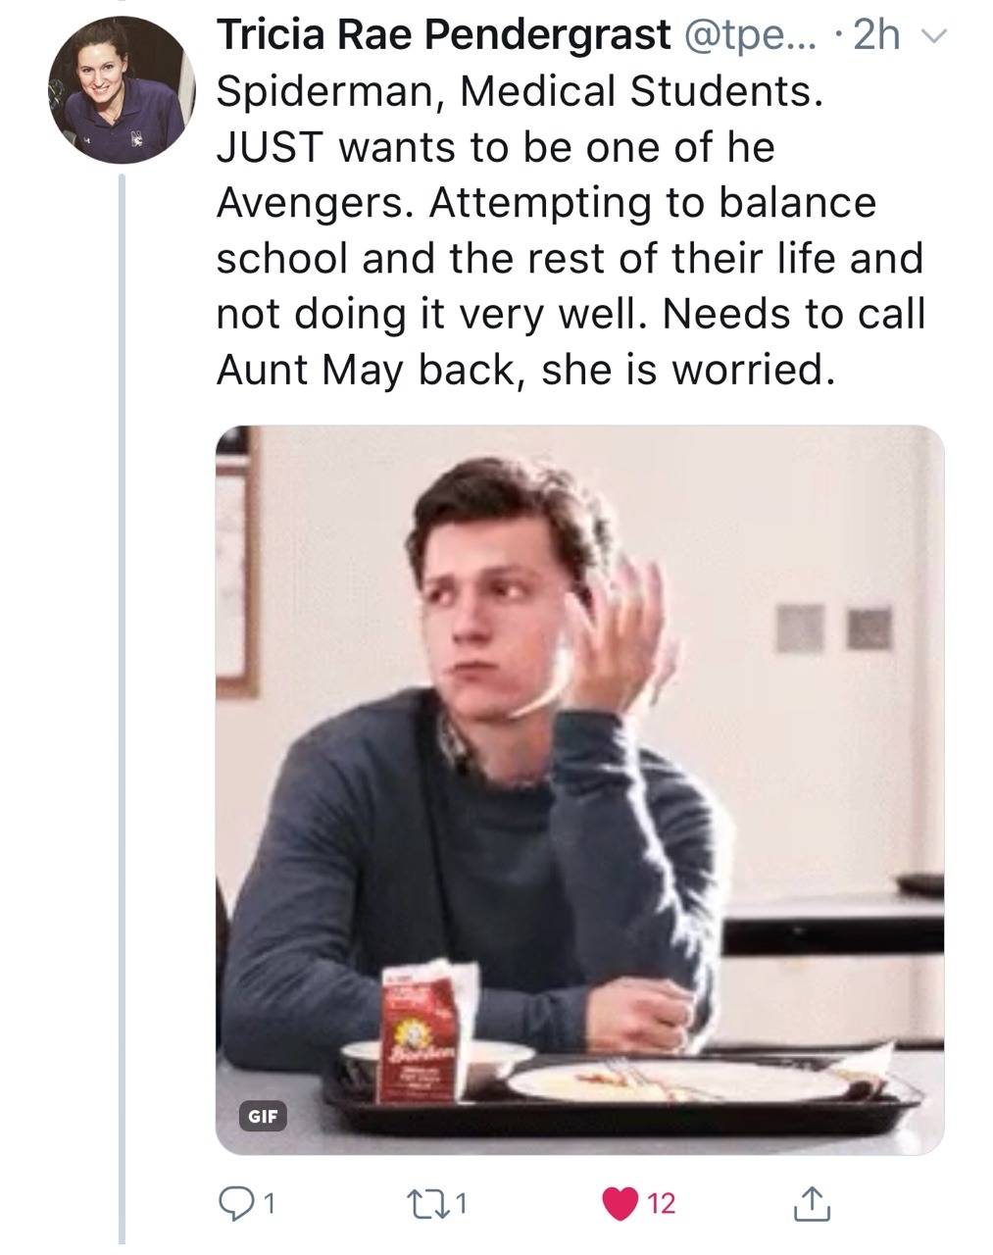Click the tweet text starting "Spiderman, Medical Students"
The image size is (993, 1255).
518,92
